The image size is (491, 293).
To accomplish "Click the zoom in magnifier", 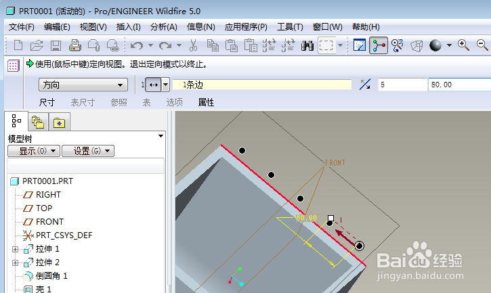I will [463, 45].
